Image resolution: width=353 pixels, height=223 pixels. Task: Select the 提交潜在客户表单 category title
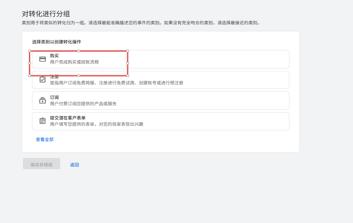[68, 118]
